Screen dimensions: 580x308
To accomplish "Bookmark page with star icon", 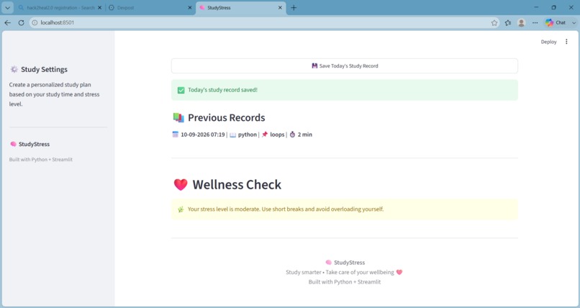I will point(494,22).
